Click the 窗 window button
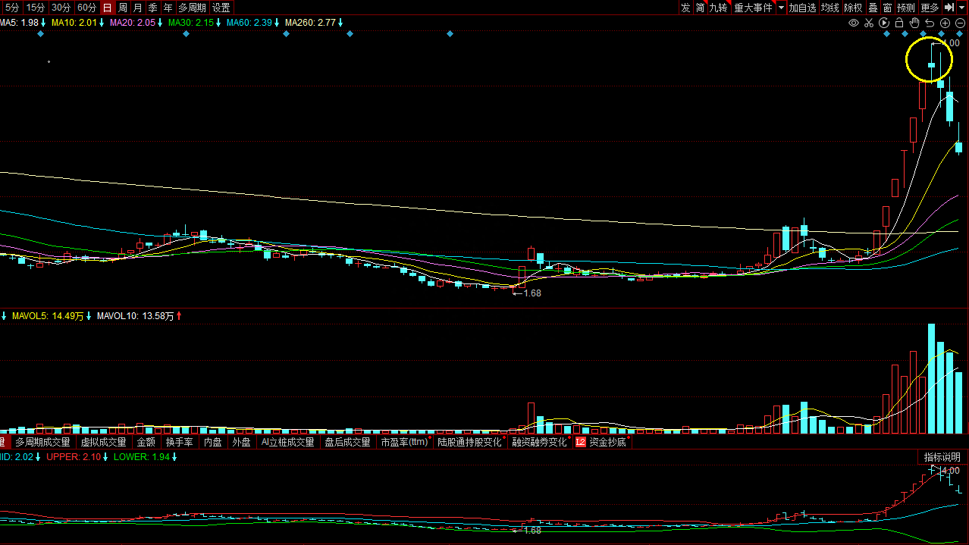Screen dimensions: 969x545 coord(887,8)
